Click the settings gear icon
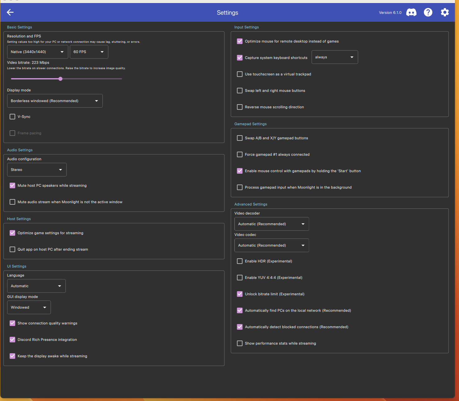 coord(445,12)
